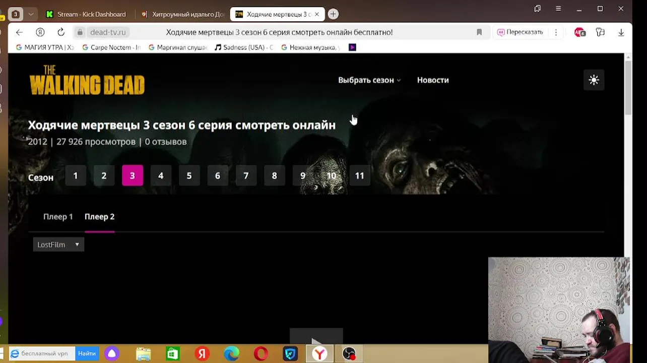Open the Alice assistant in taskbar

coord(112,354)
